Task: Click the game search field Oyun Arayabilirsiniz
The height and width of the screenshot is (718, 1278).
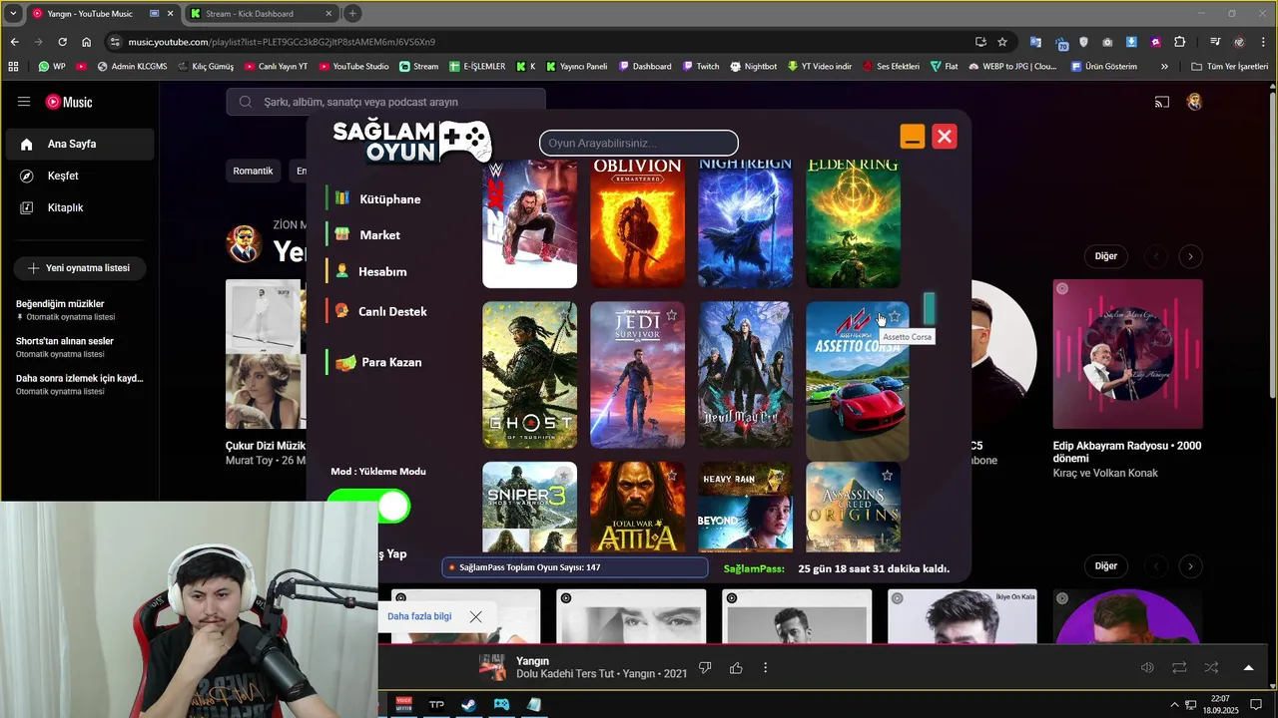Action: [x=639, y=143]
